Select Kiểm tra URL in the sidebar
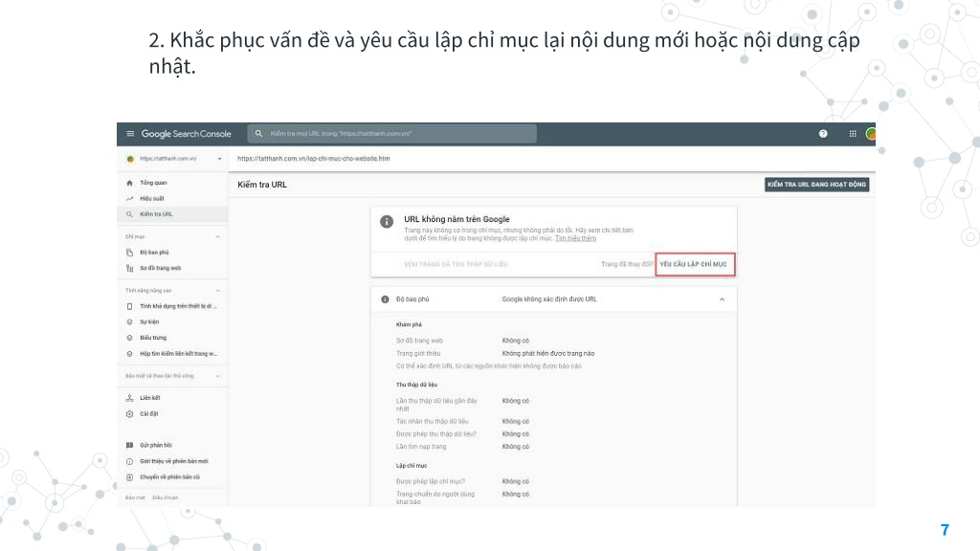The image size is (980, 551). pyautogui.click(x=156, y=214)
